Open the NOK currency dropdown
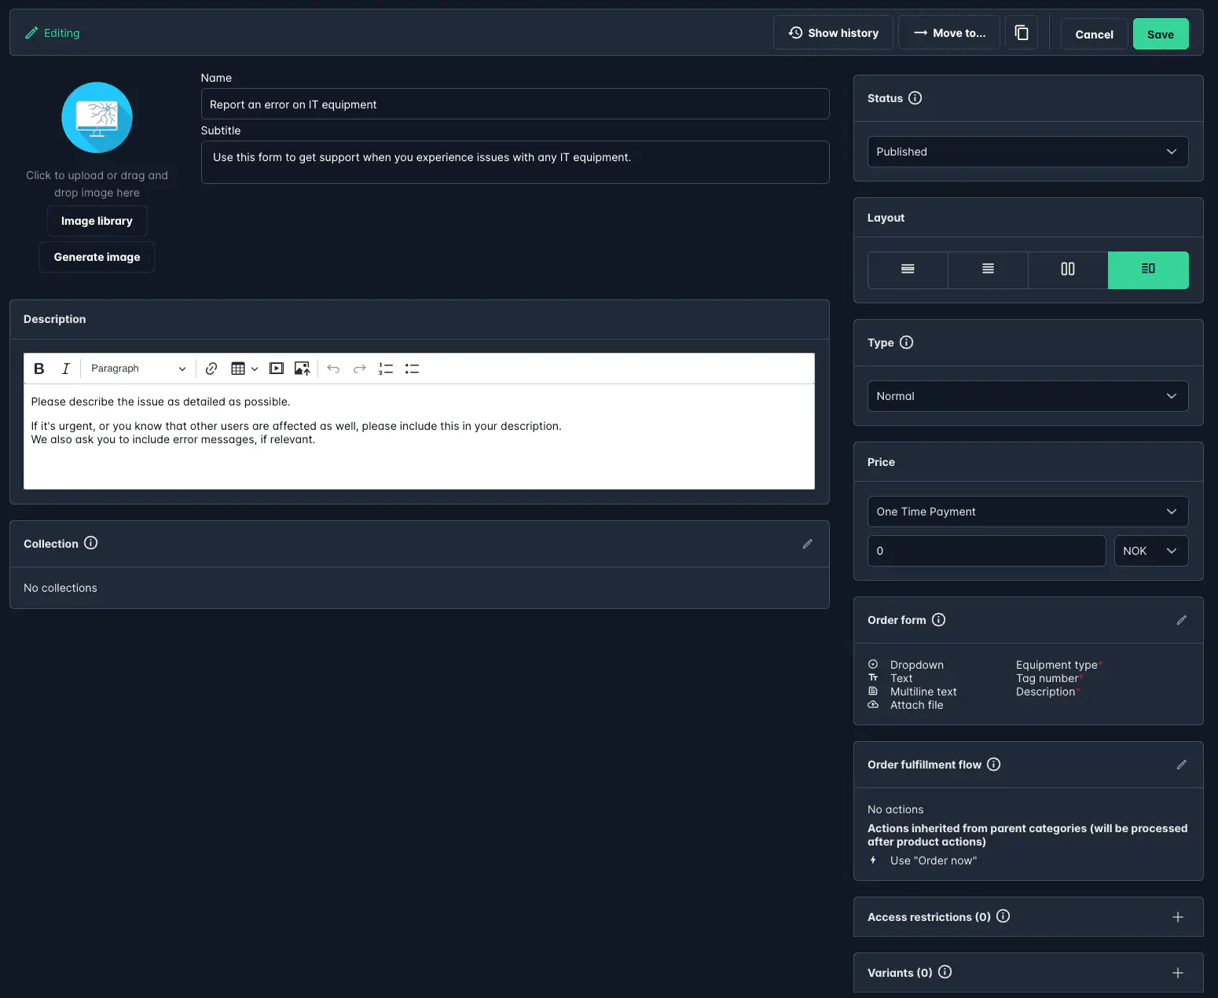The image size is (1218, 998). tap(1150, 550)
